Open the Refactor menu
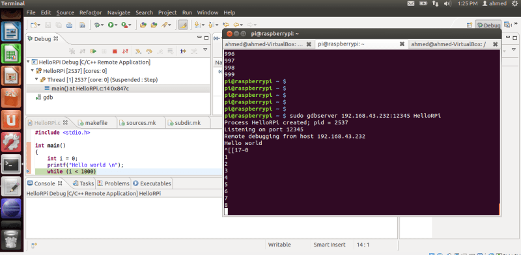521x255 pixels. [91, 12]
